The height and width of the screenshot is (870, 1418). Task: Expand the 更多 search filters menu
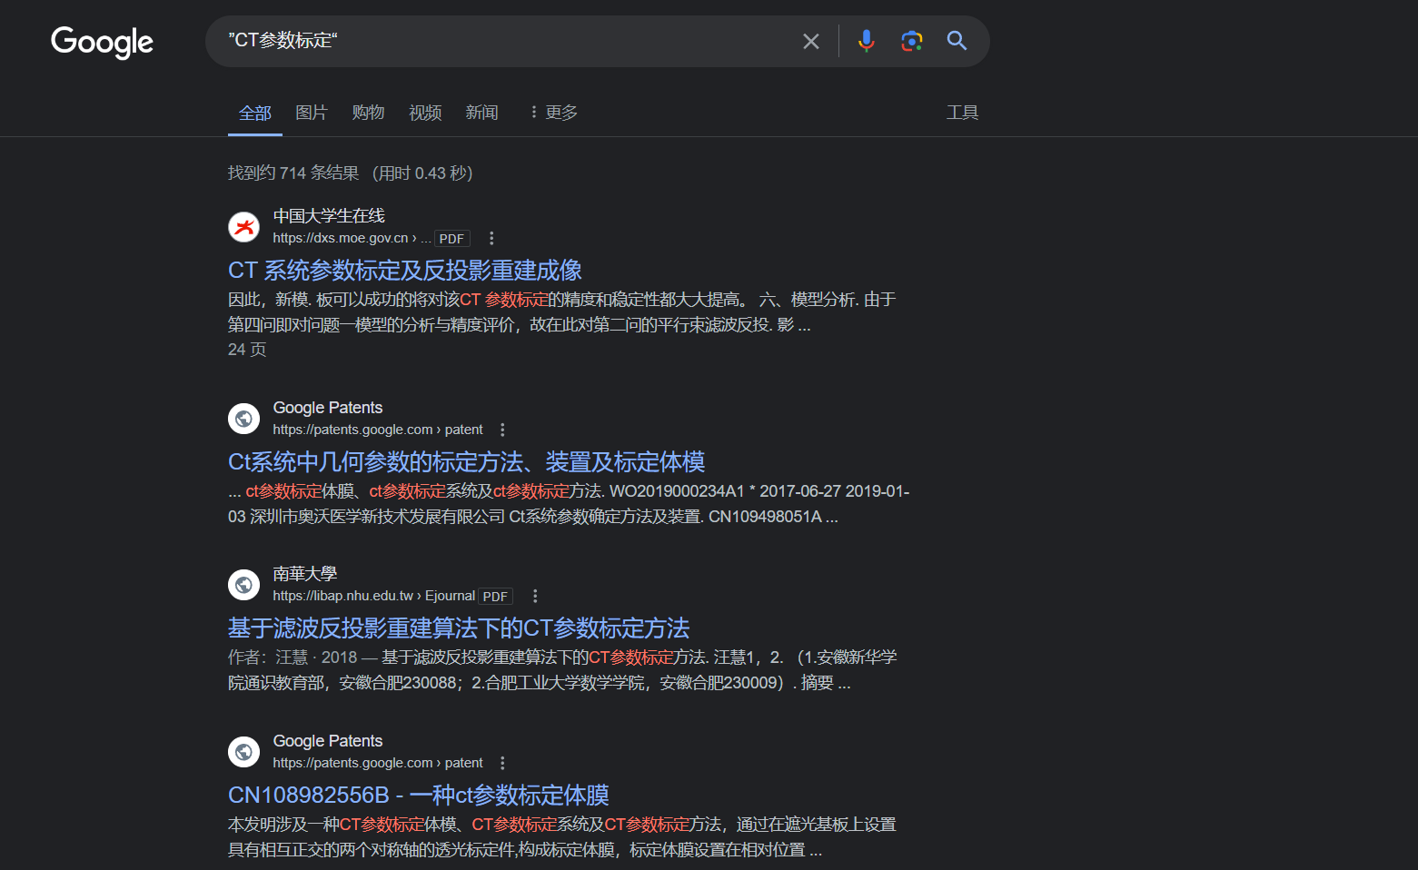click(553, 113)
